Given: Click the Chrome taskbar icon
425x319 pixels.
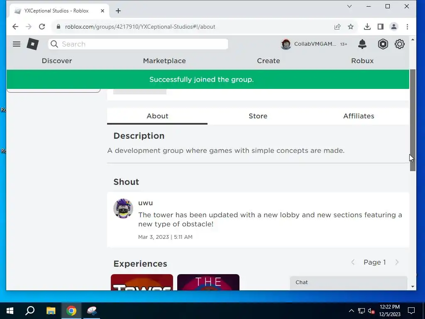Looking at the screenshot, I should (x=71, y=311).
